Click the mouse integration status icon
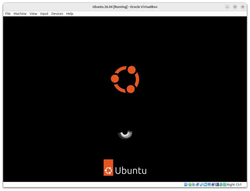This screenshot has height=191, width=250. point(220,185)
